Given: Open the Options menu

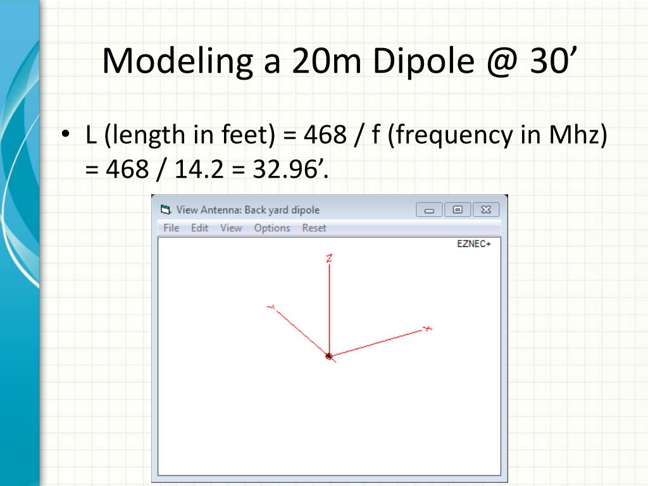Looking at the screenshot, I should [272, 228].
